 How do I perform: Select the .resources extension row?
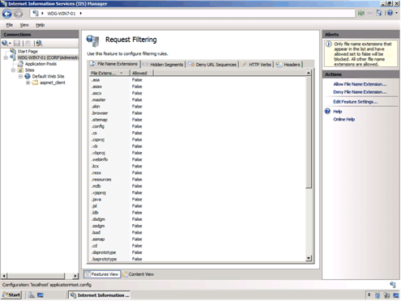198,180
